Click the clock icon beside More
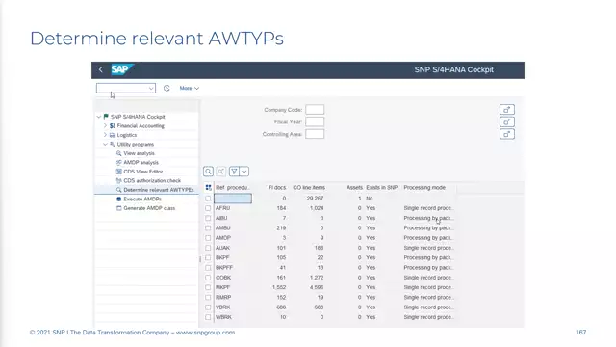616x347 pixels. pos(167,88)
